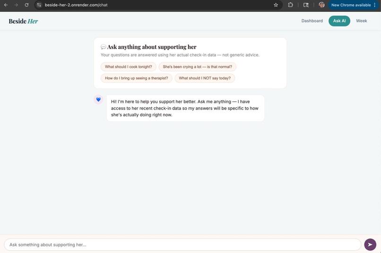The image size is (381, 253).
Task: Focus the 'Ask something about supporting her' field
Action: coord(182,245)
